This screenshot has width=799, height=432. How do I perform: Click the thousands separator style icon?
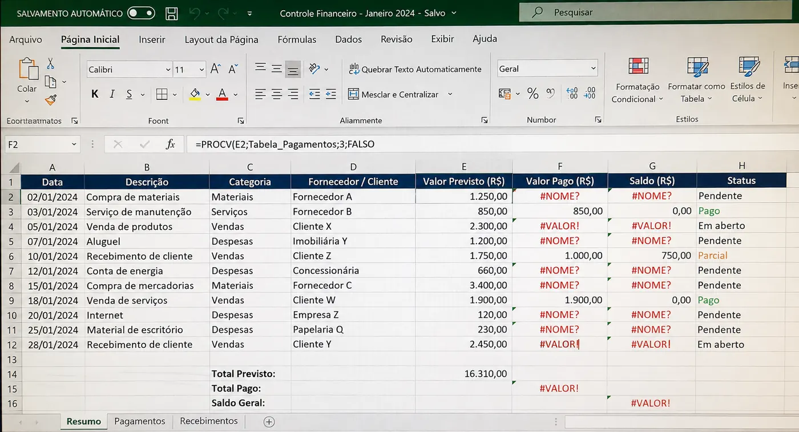pyautogui.click(x=550, y=92)
